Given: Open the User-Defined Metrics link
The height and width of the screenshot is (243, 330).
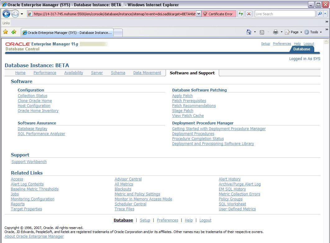Looking at the screenshot, I should [237, 209].
